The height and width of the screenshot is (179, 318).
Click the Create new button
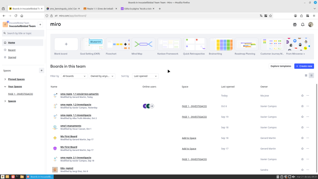click(304, 66)
